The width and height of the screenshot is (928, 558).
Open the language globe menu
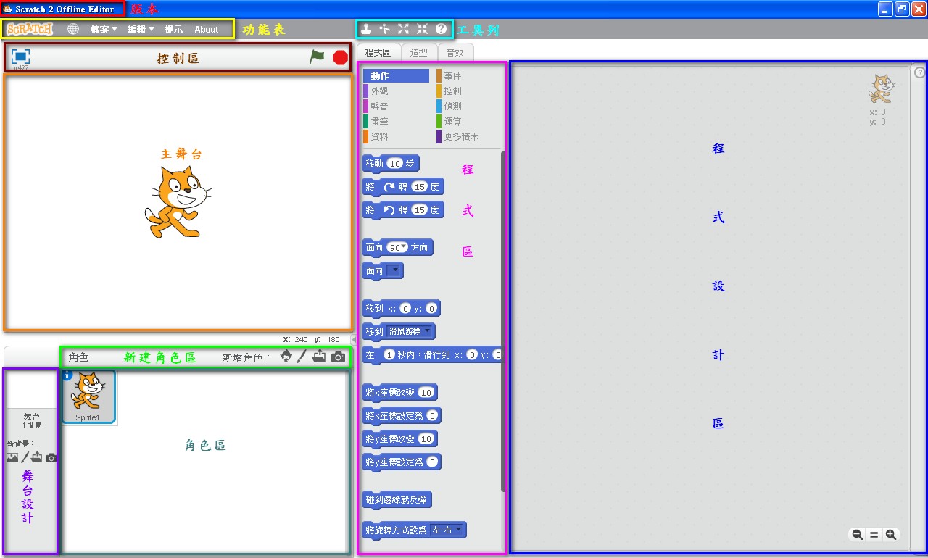(x=73, y=30)
